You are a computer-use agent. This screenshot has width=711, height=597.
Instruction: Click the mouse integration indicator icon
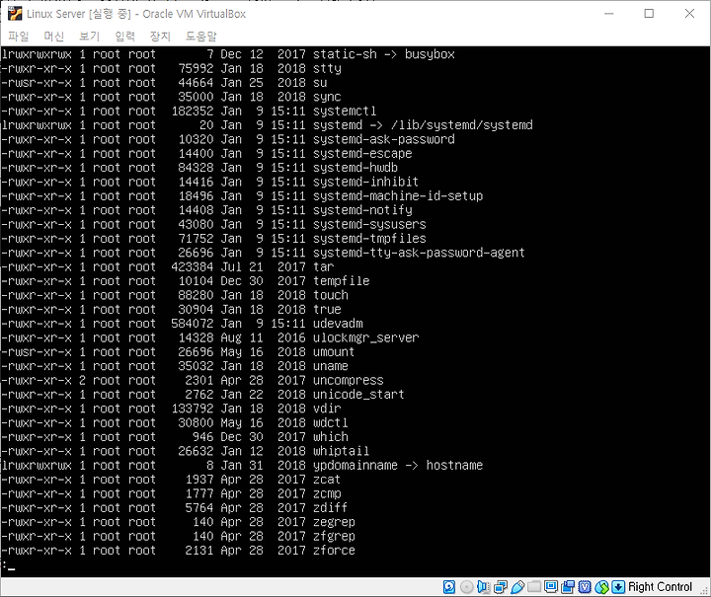(x=601, y=587)
